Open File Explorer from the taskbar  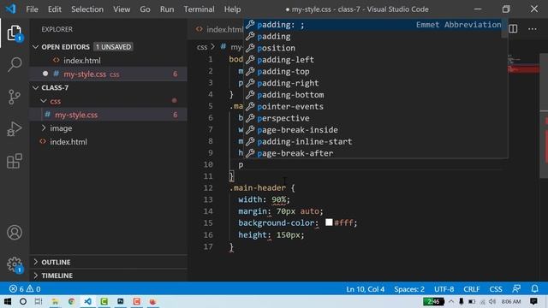pos(55,301)
